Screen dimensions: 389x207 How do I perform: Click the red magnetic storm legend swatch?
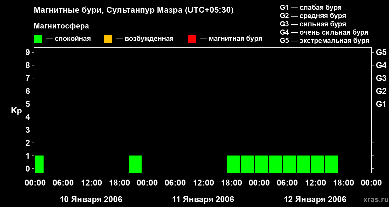pos(192,39)
